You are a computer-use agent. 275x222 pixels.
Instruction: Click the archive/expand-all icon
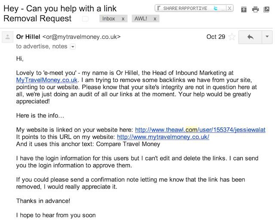(x=244, y=9)
